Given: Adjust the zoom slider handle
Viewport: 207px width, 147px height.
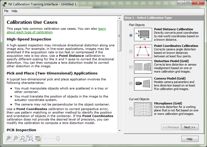Looking at the screenshot, I should [x=58, y=138].
